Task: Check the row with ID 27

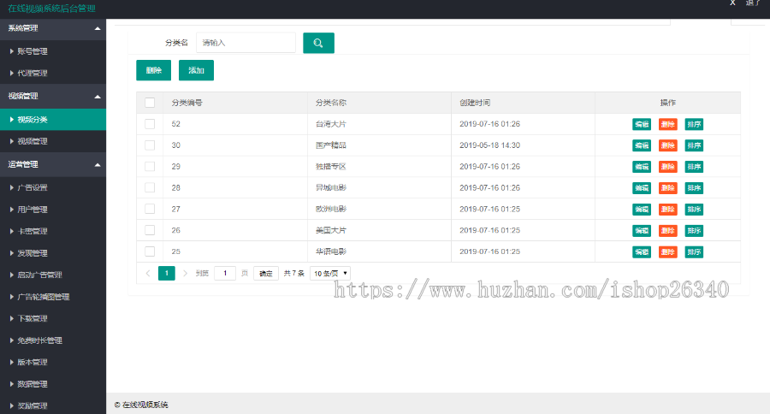Action: (x=150, y=209)
